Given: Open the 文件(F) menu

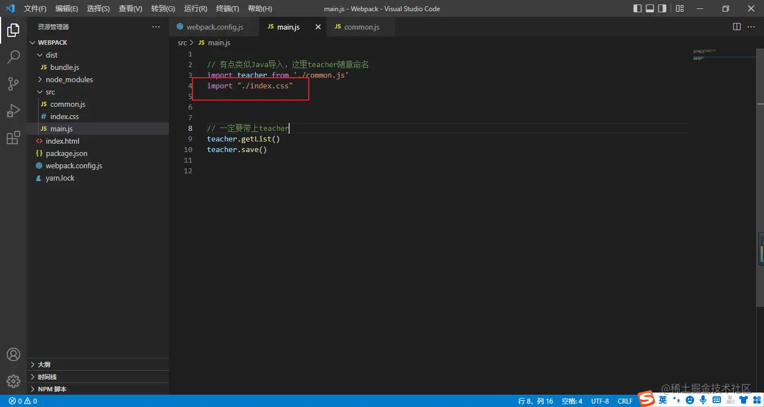Looking at the screenshot, I should pos(35,8).
